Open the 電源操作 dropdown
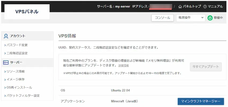This screenshot has width=228, height=107. click(190, 18)
